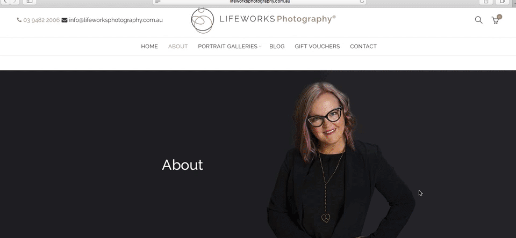
Task: Open the Home menu item
Action: (149, 47)
